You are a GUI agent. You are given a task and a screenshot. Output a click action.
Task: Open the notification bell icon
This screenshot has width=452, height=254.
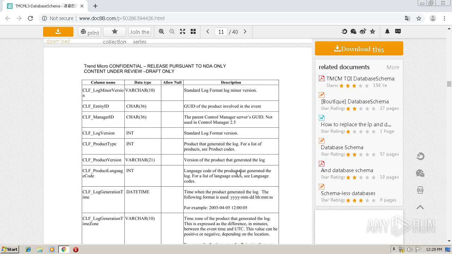pos(387,31)
